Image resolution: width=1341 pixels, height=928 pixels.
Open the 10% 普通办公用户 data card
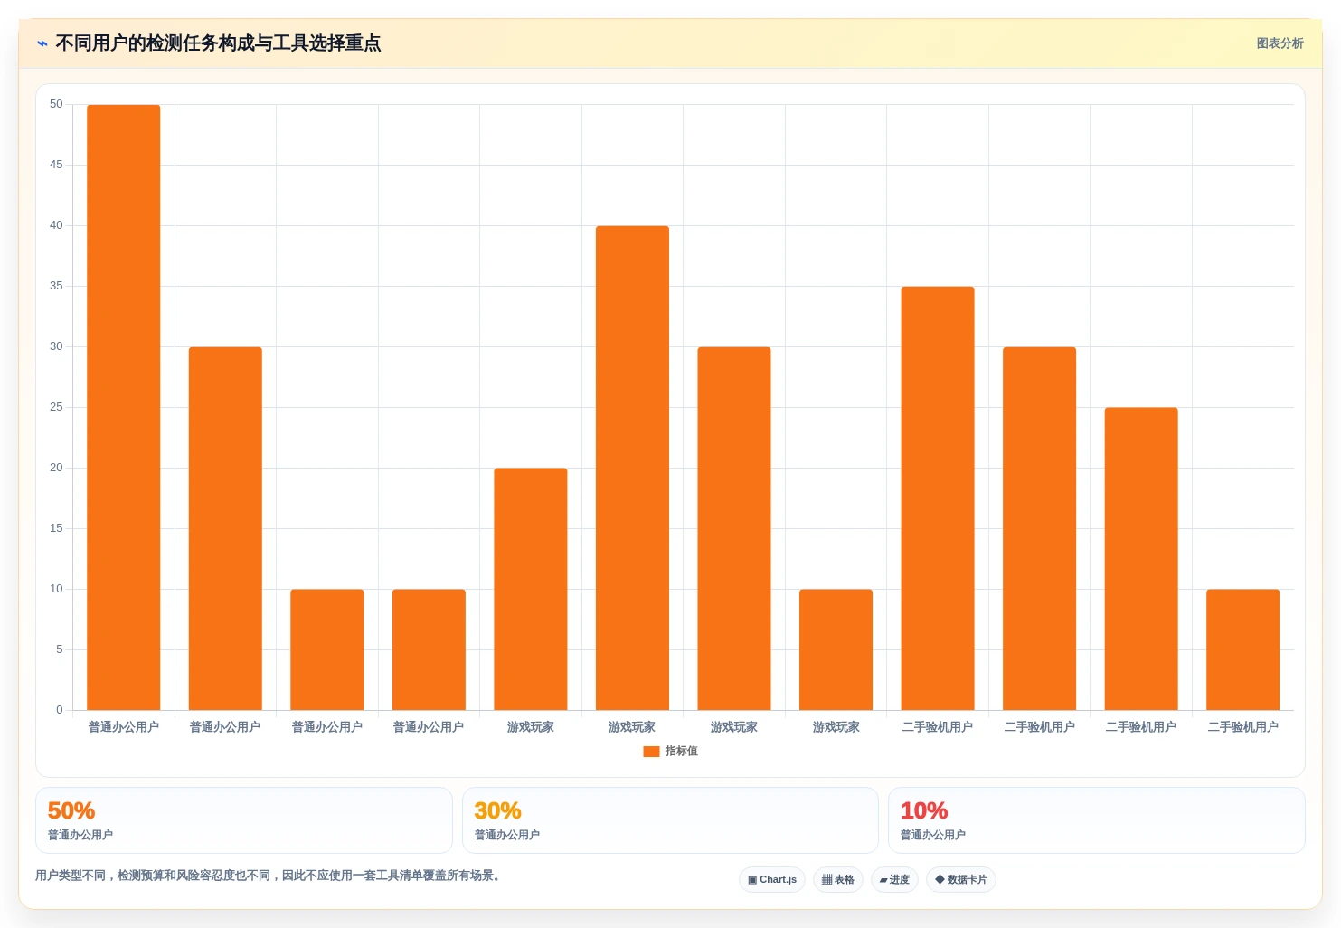click(1097, 820)
